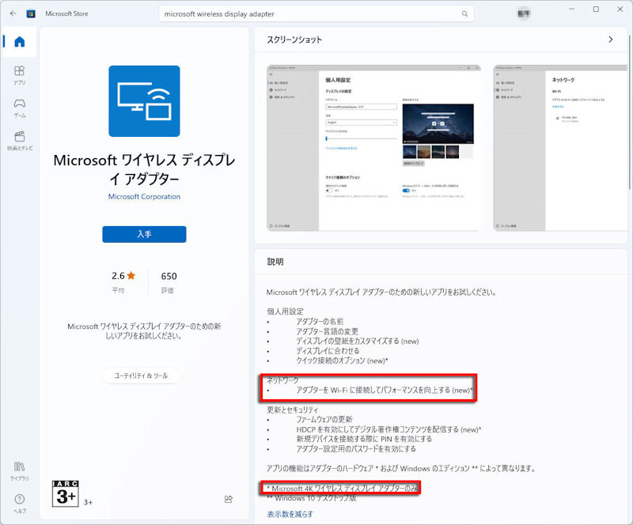Click the アダプターの名前 bullet line
Image resolution: width=633 pixels, height=525 pixels.
pos(320,321)
